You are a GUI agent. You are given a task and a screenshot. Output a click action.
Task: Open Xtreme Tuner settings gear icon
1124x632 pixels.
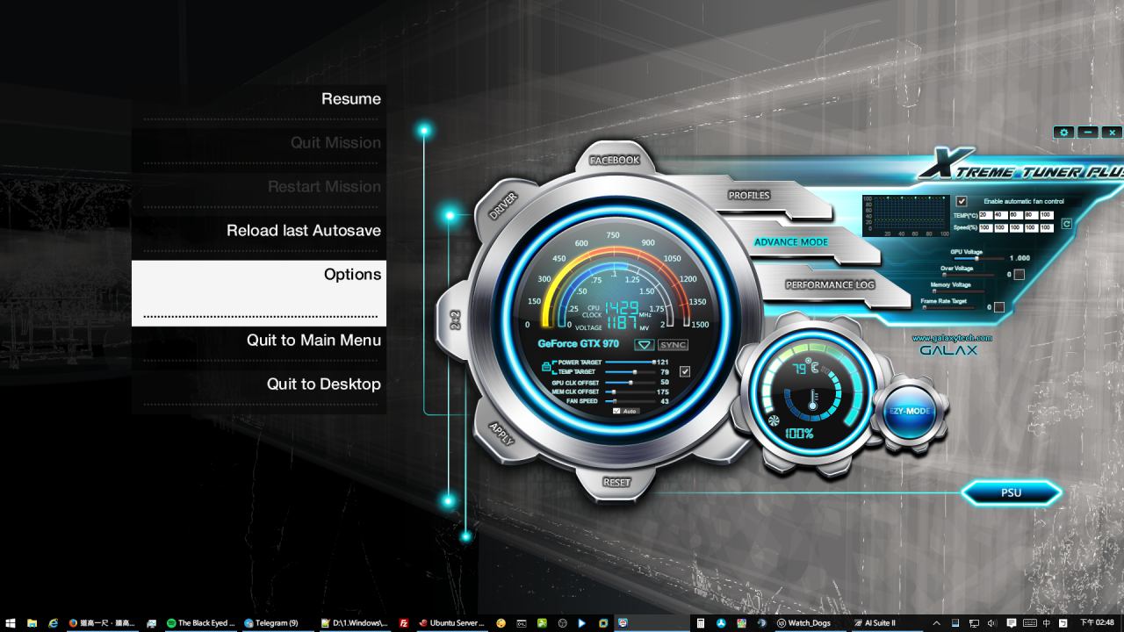(x=1064, y=133)
